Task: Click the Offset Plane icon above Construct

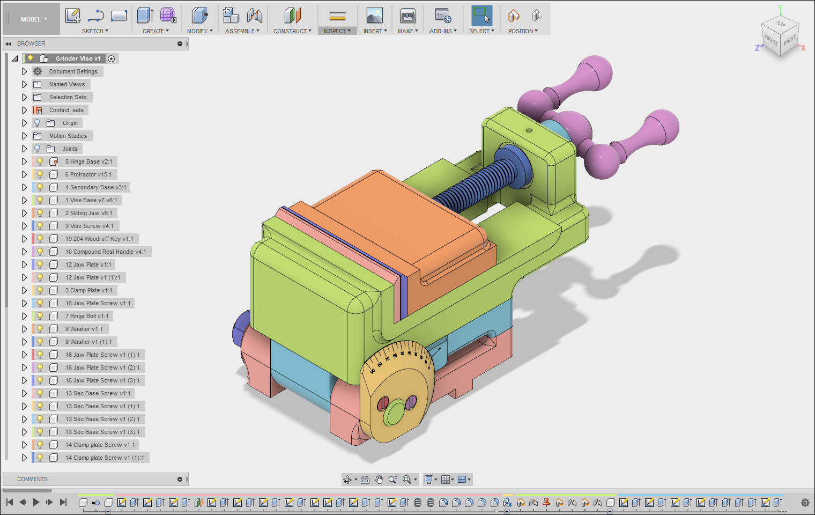Action: tap(292, 16)
